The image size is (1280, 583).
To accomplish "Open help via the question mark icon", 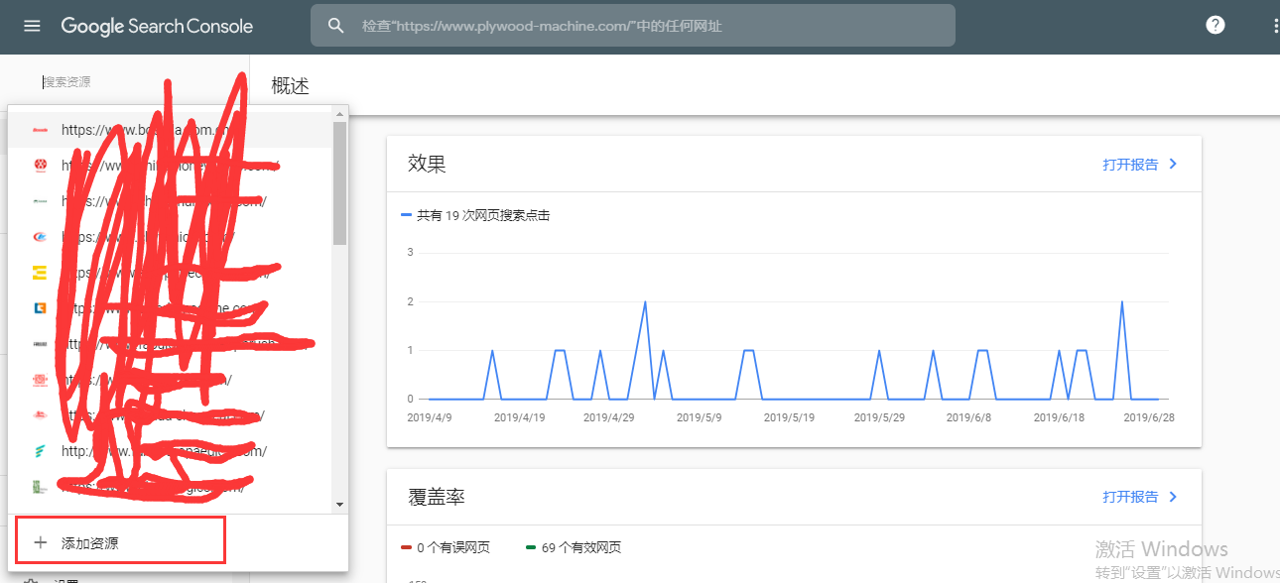I will 1215,24.
